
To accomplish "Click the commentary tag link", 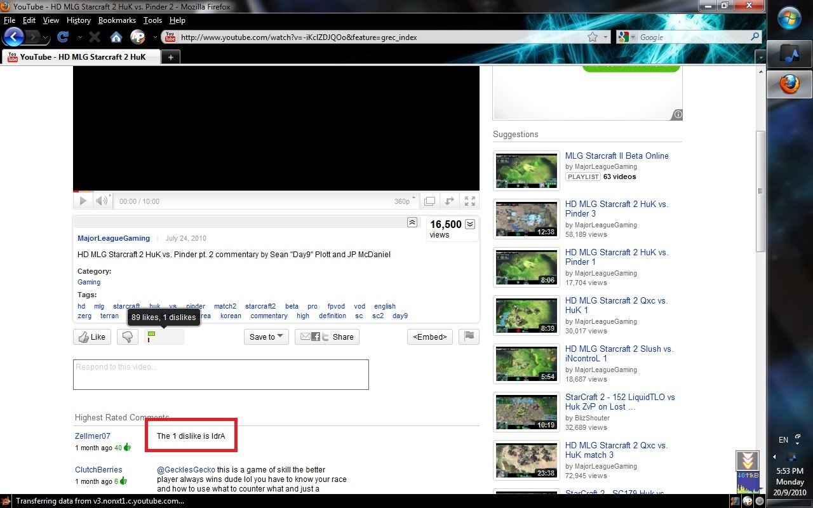I will click(269, 316).
